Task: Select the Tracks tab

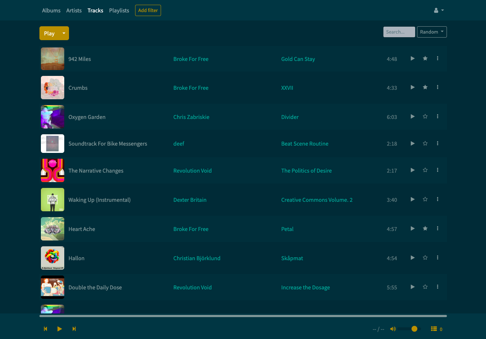Action: coord(95,11)
